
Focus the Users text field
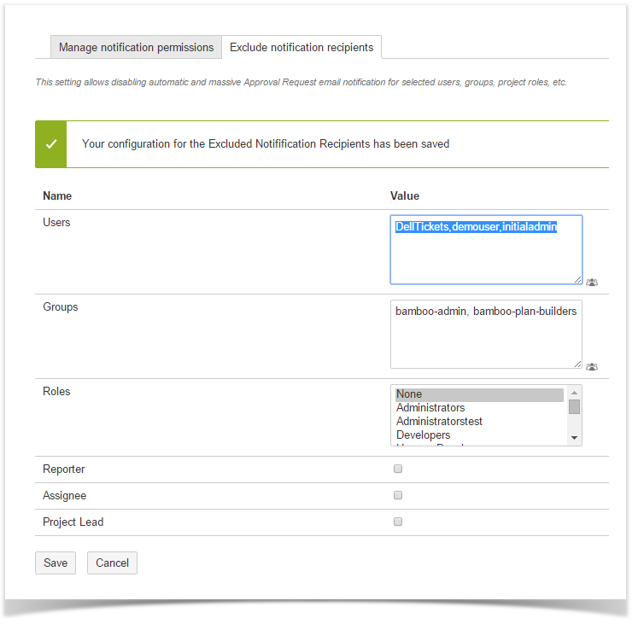485,250
